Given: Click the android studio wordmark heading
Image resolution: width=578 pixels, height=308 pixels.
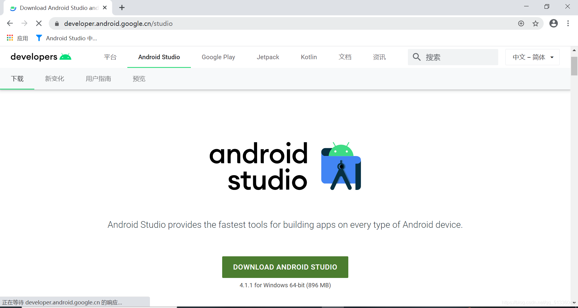Looking at the screenshot, I should point(259,166).
